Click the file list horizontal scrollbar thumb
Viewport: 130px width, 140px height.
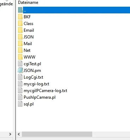[57, 134]
